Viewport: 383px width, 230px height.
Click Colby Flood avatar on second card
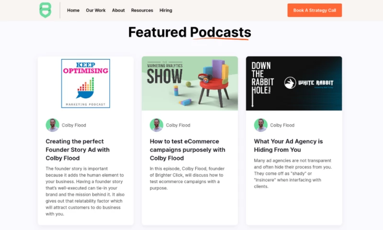(156, 125)
